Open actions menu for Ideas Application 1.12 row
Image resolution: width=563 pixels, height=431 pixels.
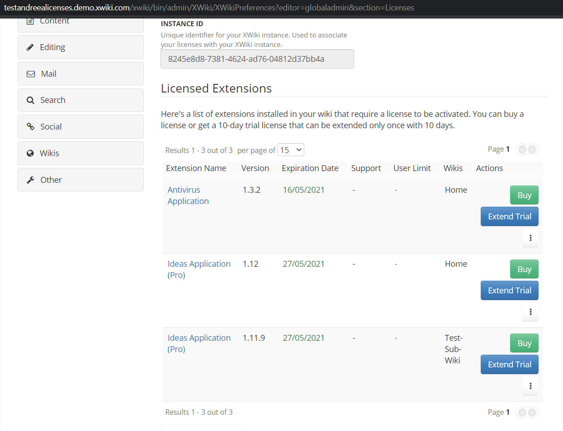coord(530,311)
